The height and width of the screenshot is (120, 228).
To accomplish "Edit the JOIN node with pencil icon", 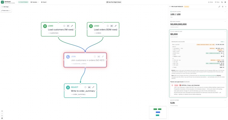I will click(x=103, y=57).
